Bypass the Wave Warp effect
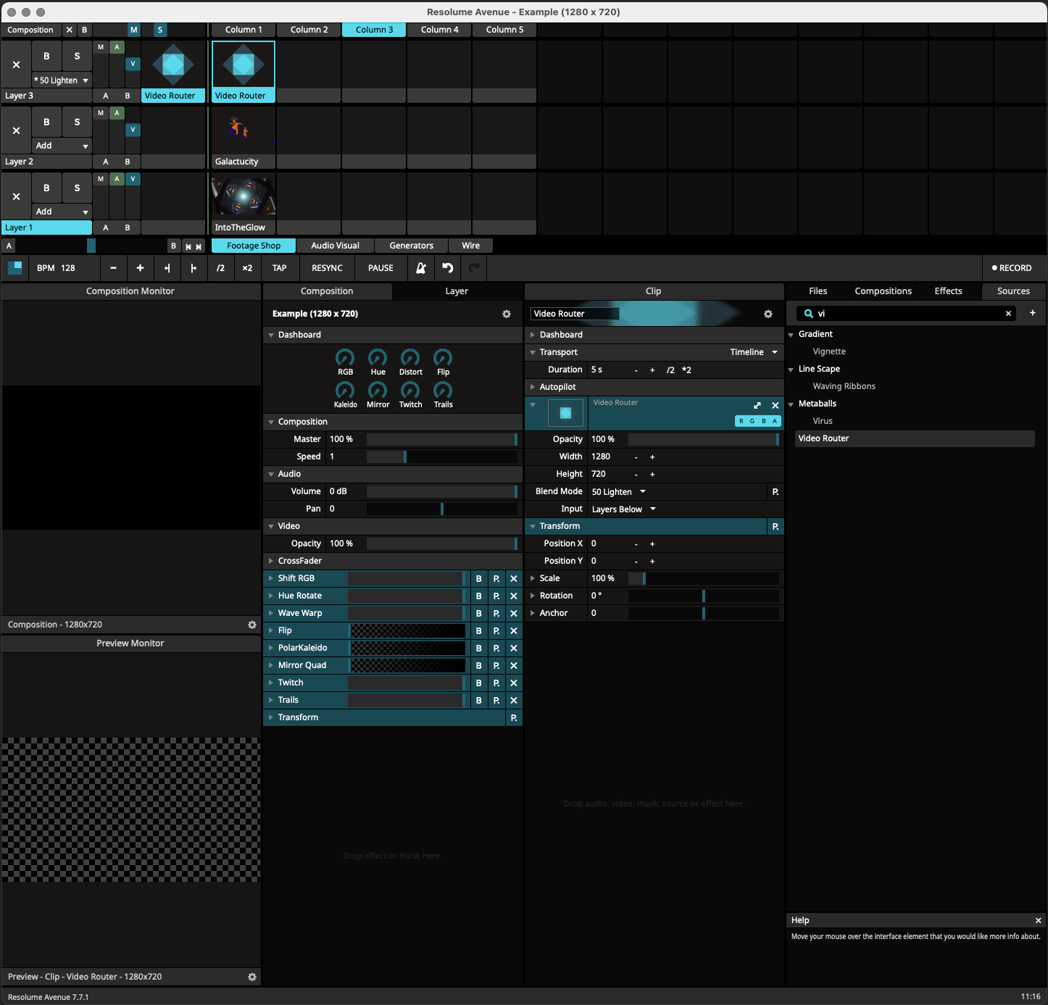Image resolution: width=1048 pixels, height=1005 pixels. point(478,614)
